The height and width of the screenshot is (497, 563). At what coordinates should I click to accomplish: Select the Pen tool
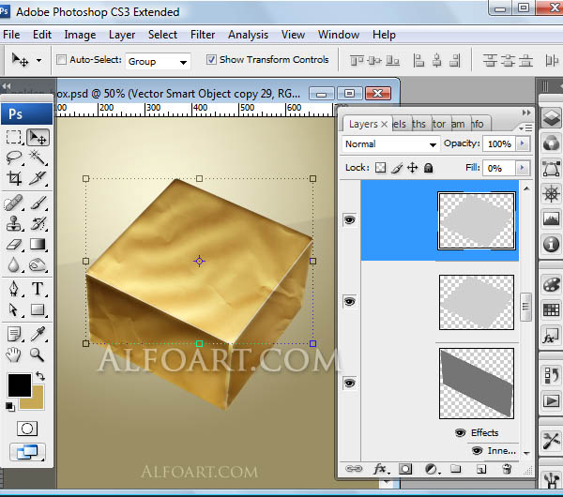tap(14, 289)
